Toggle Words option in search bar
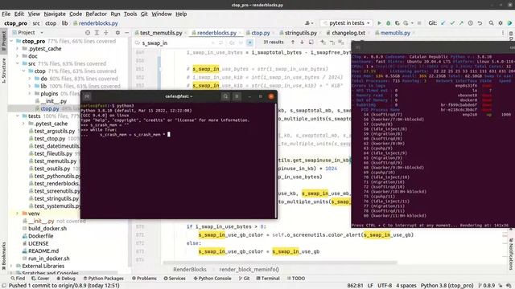Viewport: 515px width, 289px height. 241,43
